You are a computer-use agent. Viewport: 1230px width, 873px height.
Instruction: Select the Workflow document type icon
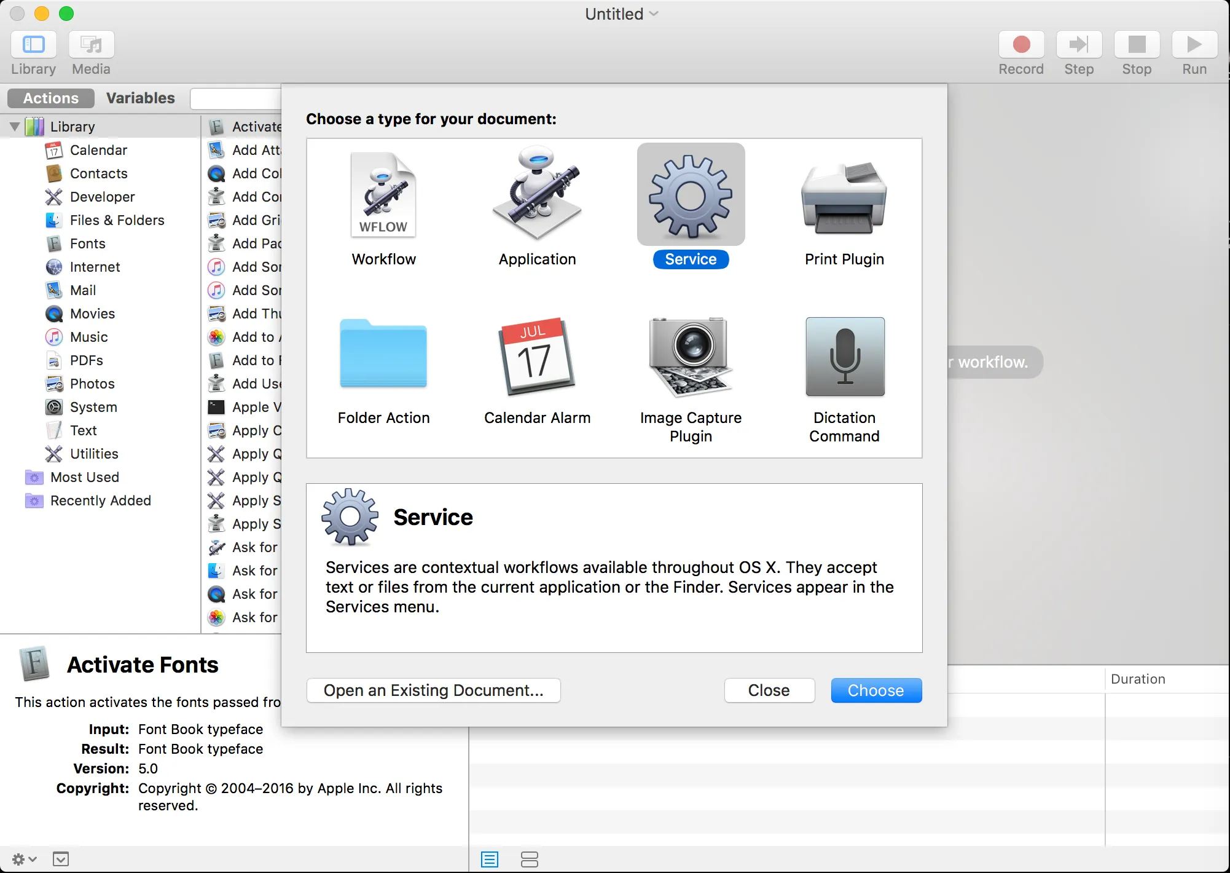pos(383,196)
